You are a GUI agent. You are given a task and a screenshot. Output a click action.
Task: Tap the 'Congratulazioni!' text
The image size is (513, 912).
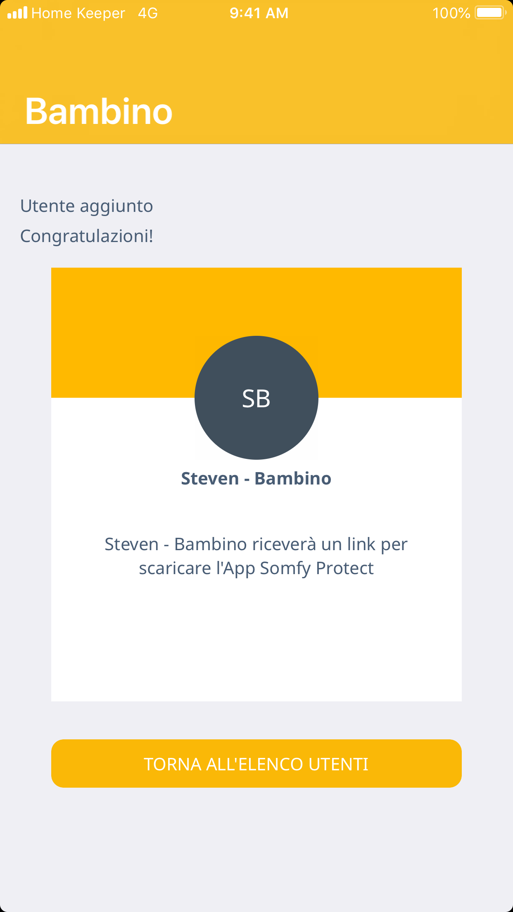pyautogui.click(x=87, y=236)
